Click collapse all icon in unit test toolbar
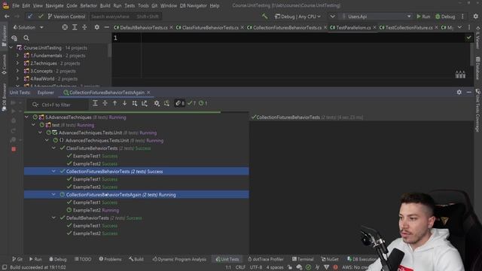The width and height of the screenshot is (482, 271). click(x=105, y=104)
